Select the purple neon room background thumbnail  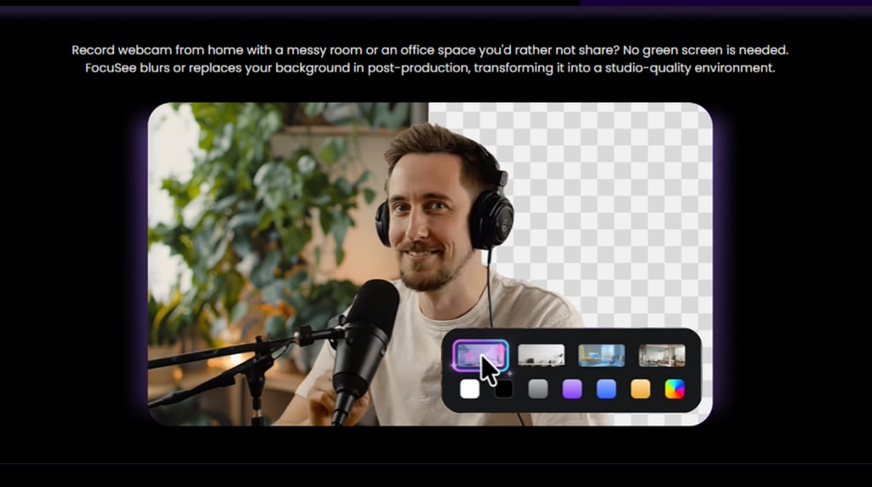[x=480, y=356]
